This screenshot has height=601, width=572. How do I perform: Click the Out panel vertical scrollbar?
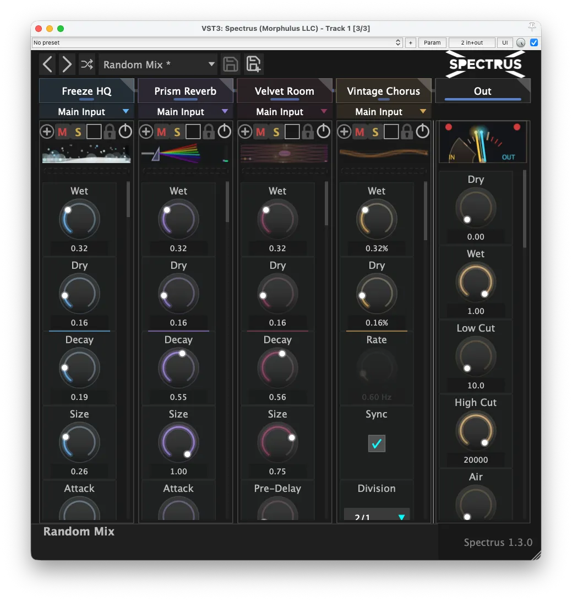[525, 209]
